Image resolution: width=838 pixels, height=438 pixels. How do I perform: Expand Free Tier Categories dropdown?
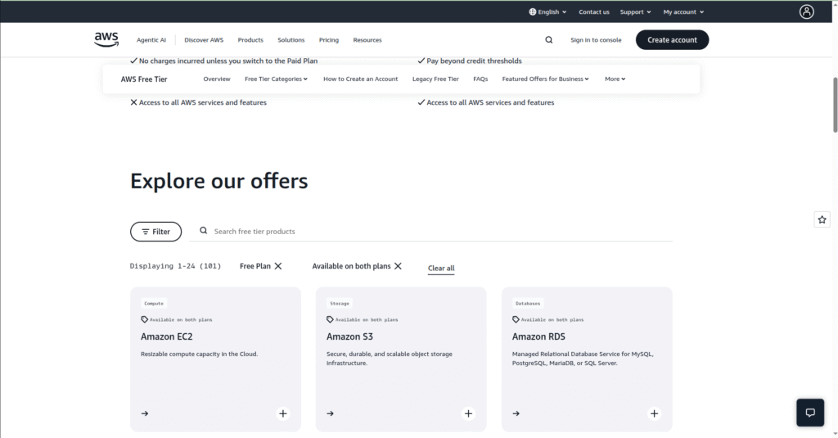pos(277,79)
